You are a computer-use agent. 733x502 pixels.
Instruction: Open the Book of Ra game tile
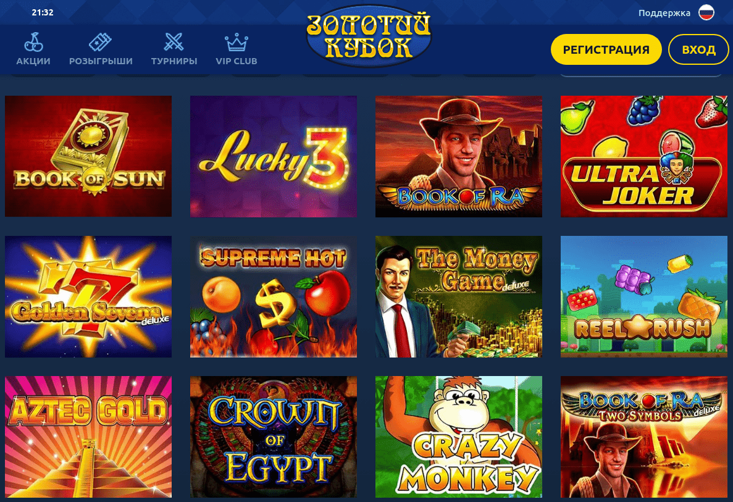click(459, 156)
